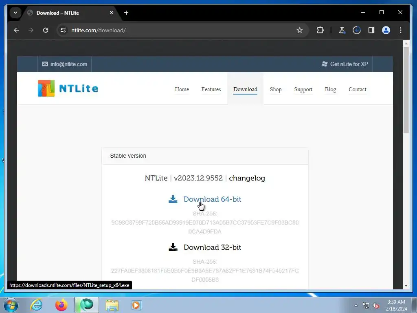Image resolution: width=417 pixels, height=313 pixels.
Task: Click the Windows flag icon near nLite
Action: click(x=325, y=64)
